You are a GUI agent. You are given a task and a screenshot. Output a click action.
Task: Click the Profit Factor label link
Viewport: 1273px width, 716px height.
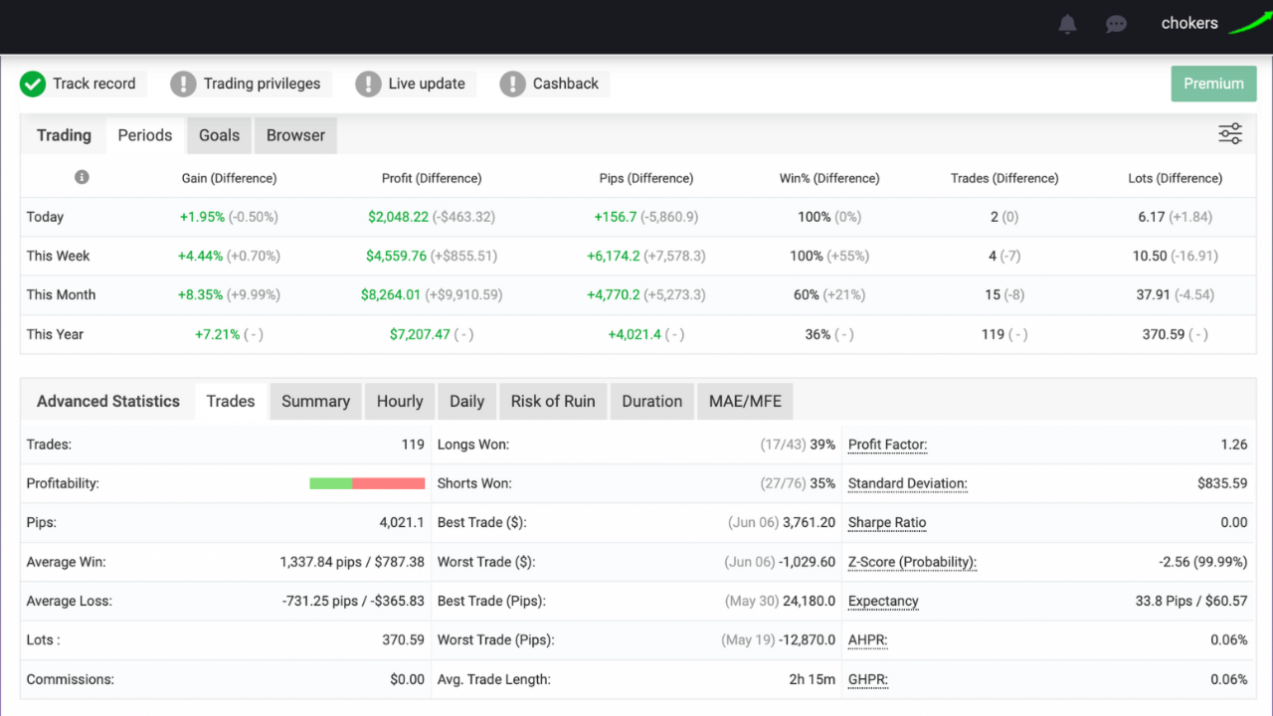(887, 445)
